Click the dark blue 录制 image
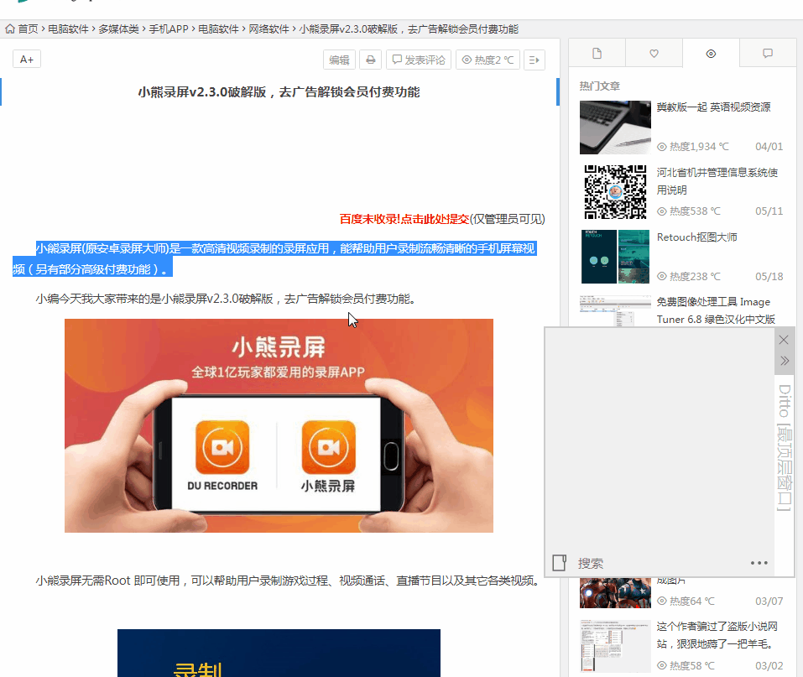The width and height of the screenshot is (803, 677). 279,653
